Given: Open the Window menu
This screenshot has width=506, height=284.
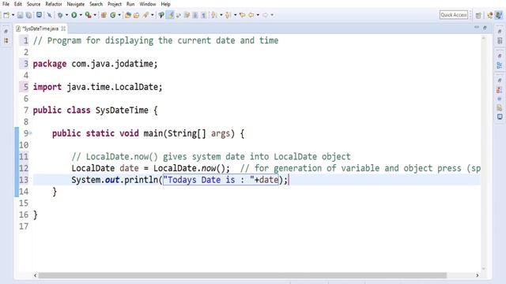Looking at the screenshot, I should coord(148,4).
